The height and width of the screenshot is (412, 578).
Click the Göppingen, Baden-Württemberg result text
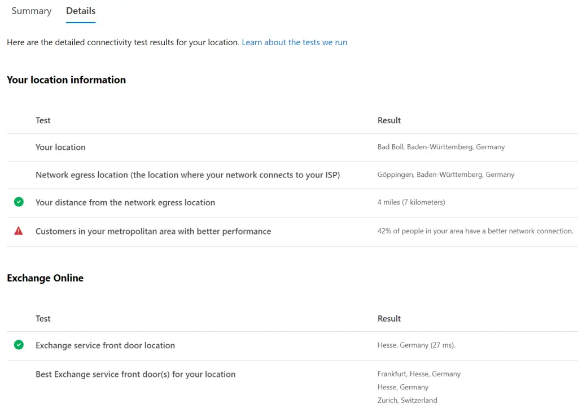pyautogui.click(x=446, y=175)
